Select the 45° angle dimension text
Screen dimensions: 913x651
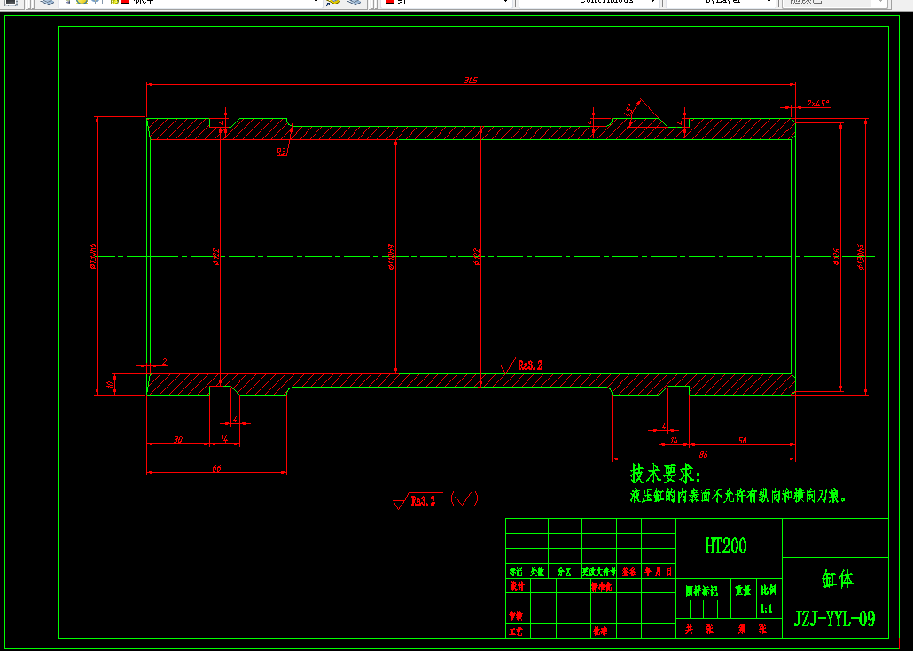pyautogui.click(x=628, y=111)
